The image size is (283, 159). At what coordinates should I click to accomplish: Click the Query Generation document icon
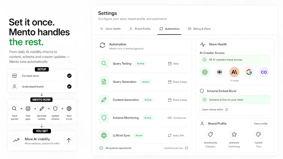[x=104, y=82]
